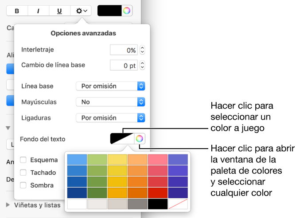
Task: Toggle bold formatting button
Action: tap(17, 11)
